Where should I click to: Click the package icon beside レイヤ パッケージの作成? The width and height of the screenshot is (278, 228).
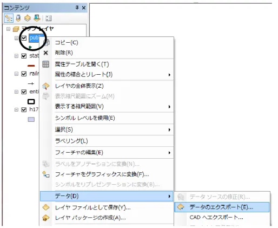(46, 218)
